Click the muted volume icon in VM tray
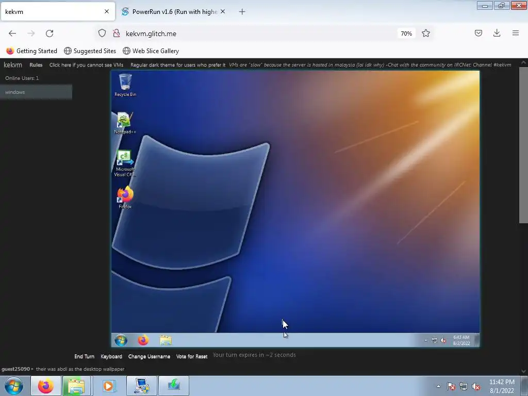This screenshot has height=396, width=528. click(443, 340)
